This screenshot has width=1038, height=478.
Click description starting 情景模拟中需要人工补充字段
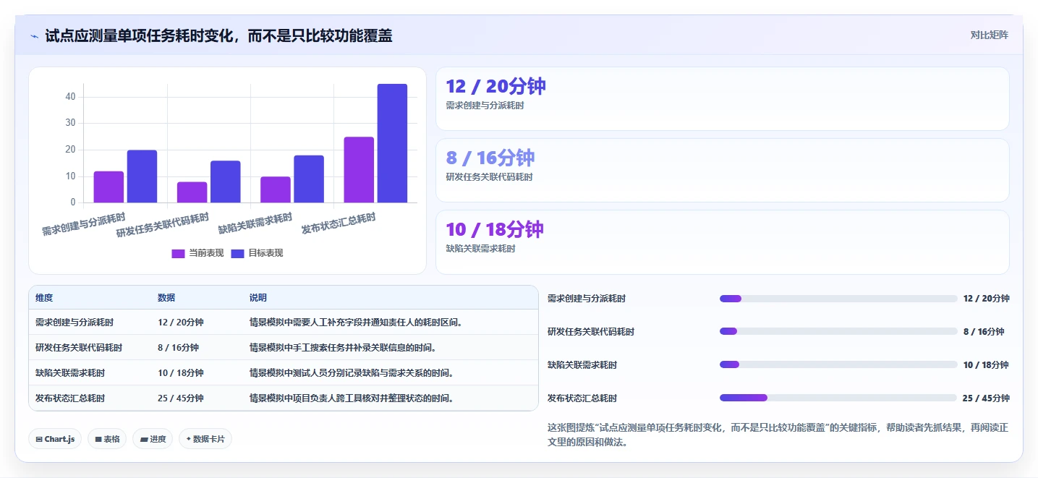click(356, 323)
